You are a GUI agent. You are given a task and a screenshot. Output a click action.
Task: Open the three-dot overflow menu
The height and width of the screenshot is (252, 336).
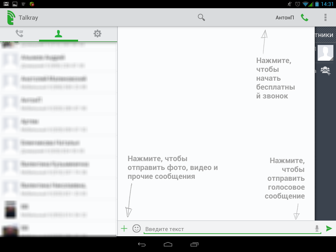pyautogui.click(x=325, y=17)
